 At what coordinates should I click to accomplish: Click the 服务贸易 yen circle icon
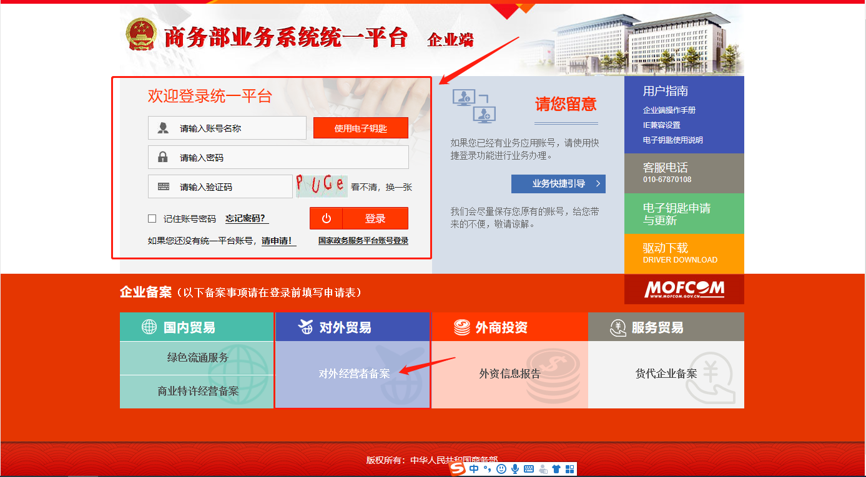point(617,326)
